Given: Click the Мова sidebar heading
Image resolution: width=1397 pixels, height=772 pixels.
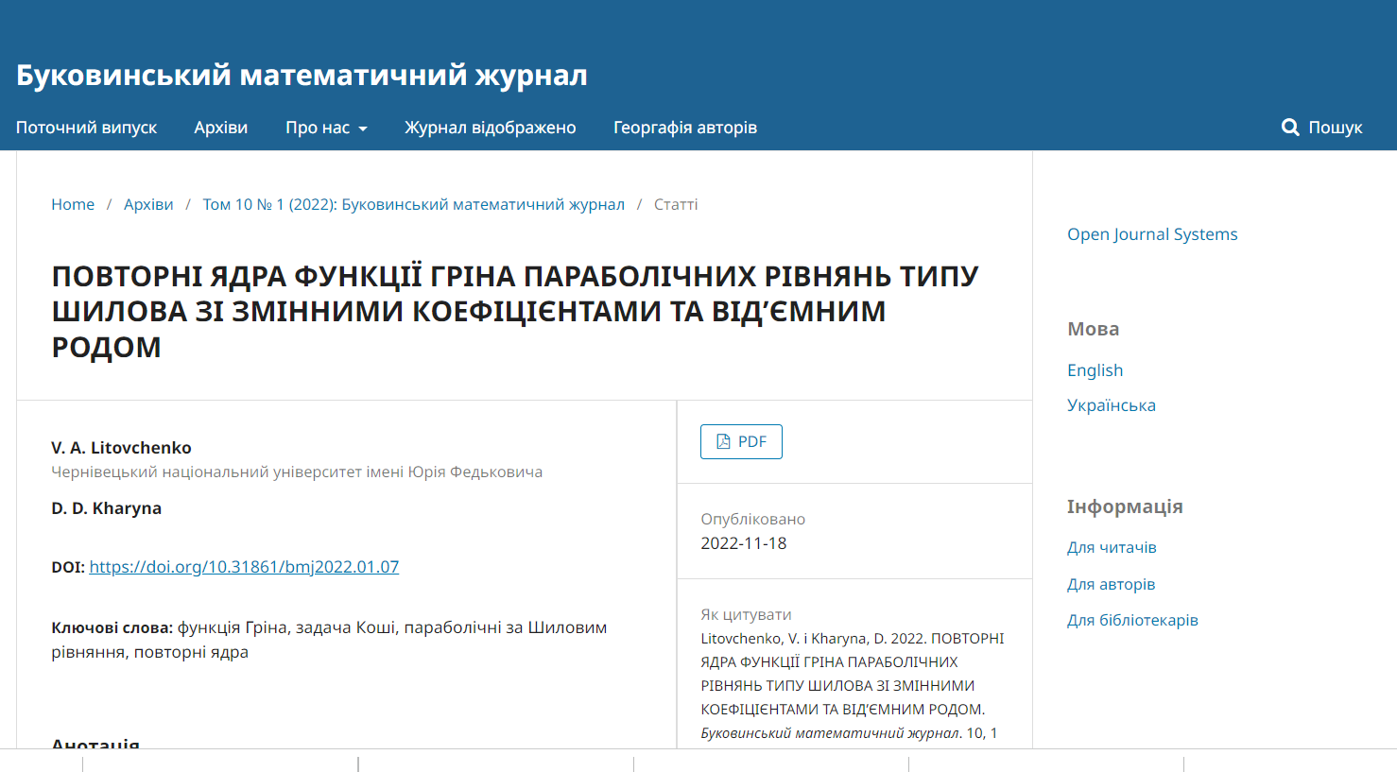Looking at the screenshot, I should tap(1093, 329).
